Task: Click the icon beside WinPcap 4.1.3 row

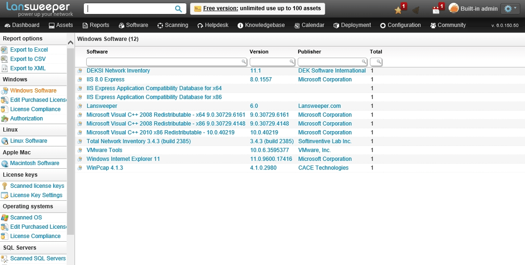Action: 80,168
